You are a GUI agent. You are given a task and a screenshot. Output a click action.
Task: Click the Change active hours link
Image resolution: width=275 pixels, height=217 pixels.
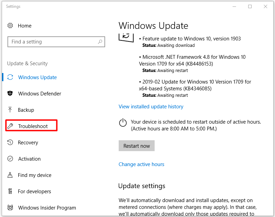tap(141, 164)
